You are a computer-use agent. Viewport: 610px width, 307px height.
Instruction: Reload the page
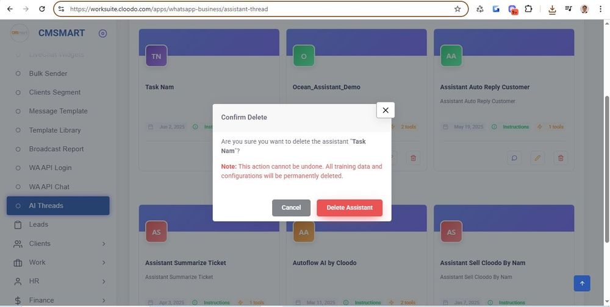41,9
